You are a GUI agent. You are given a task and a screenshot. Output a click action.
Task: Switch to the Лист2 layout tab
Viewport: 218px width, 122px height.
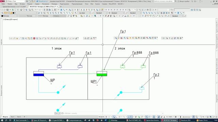pyautogui.click(x=19, y=117)
